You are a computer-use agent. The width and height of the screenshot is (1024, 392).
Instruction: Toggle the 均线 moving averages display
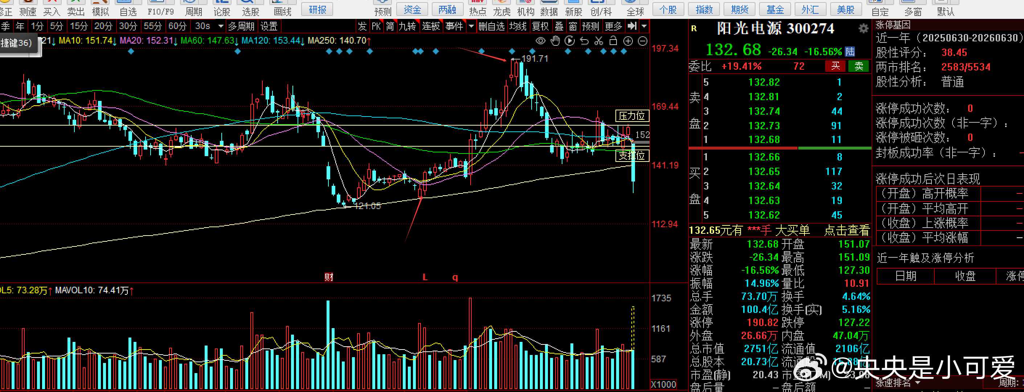coord(518,26)
